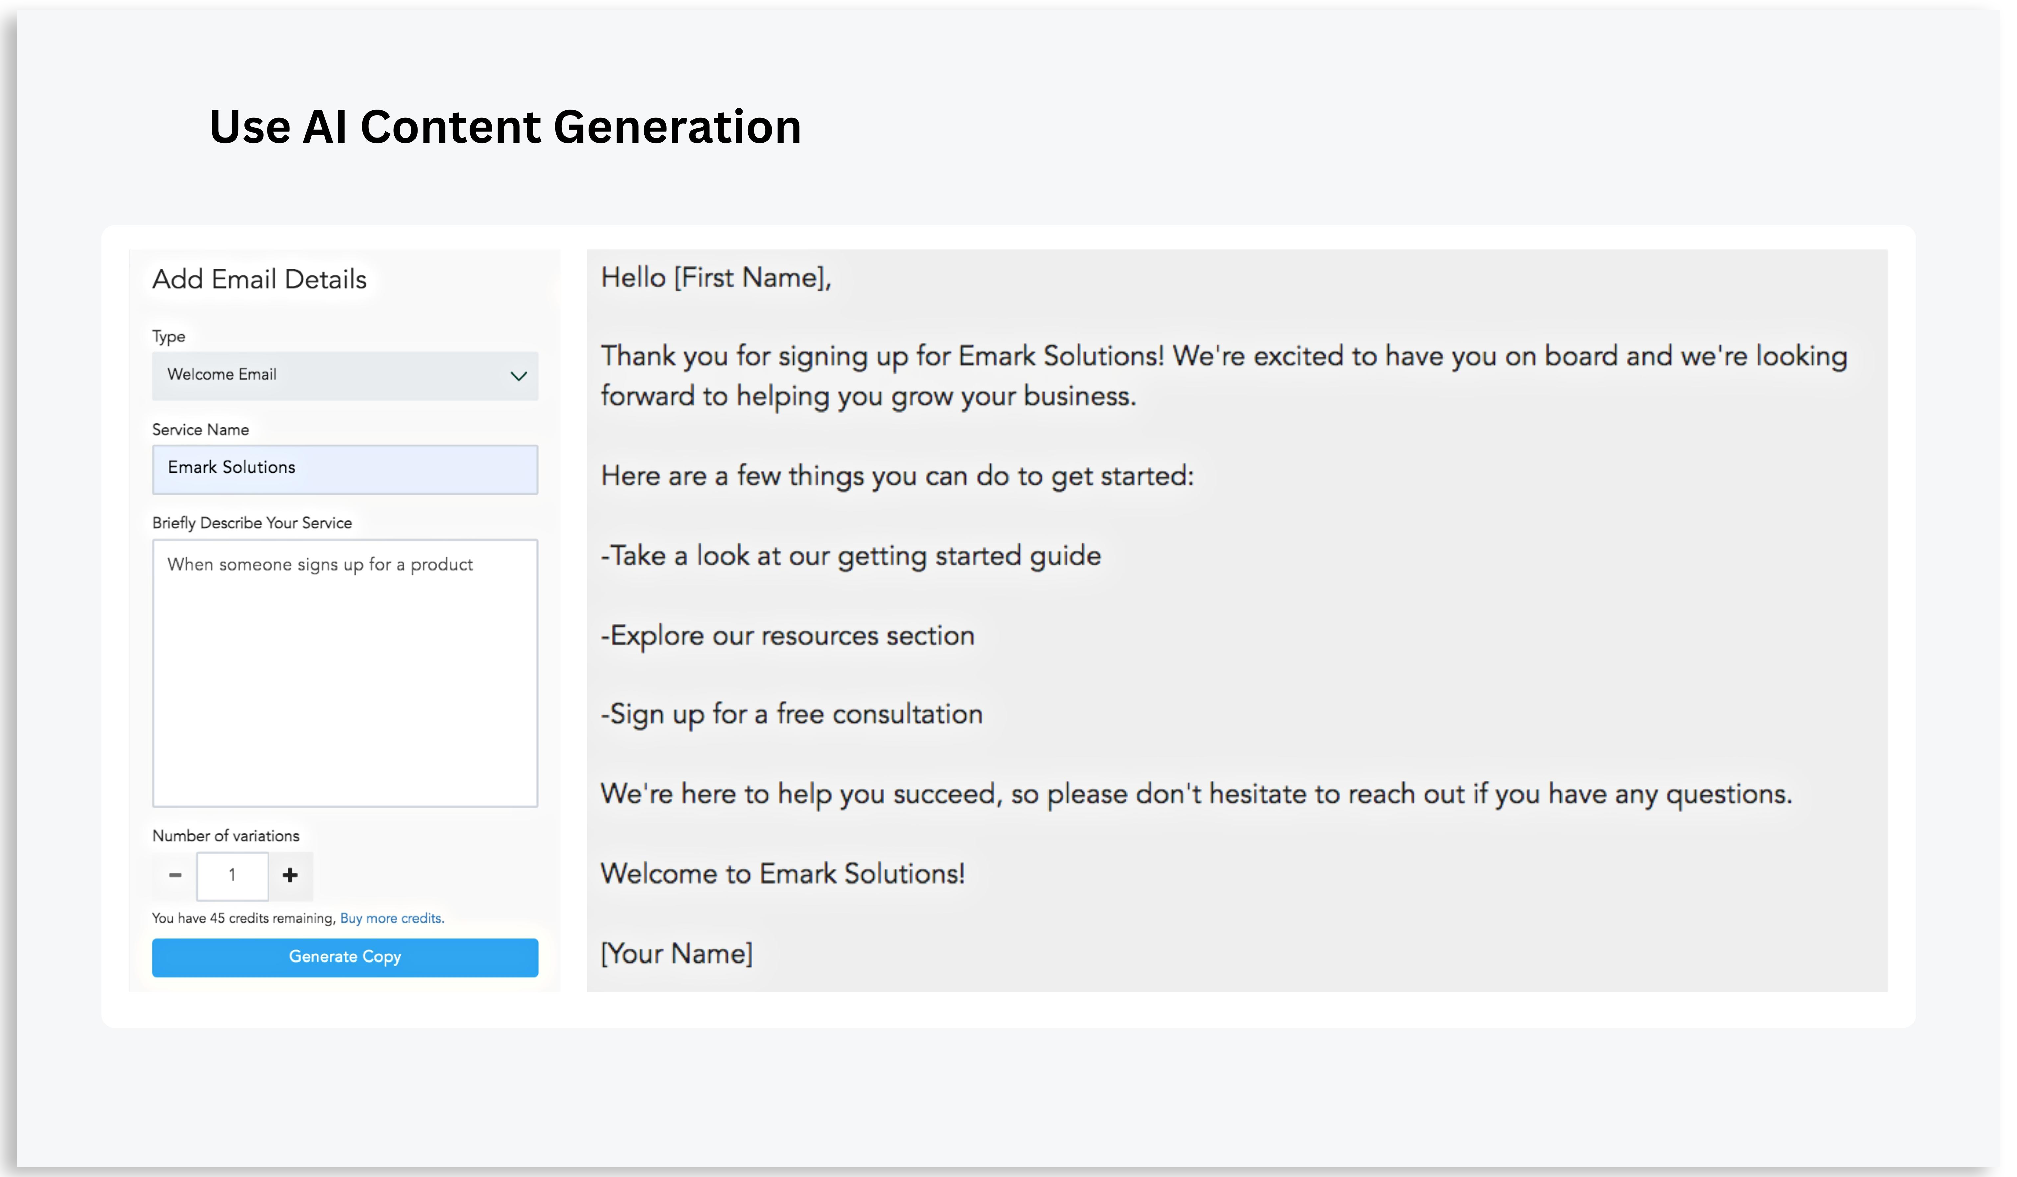Viewport: 2017px width, 1177px height.
Task: Click the 'Type' field label
Action: 168,337
